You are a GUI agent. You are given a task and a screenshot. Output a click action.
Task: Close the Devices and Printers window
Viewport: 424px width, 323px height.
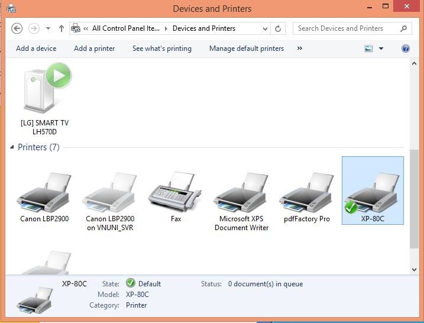tap(407, 6)
